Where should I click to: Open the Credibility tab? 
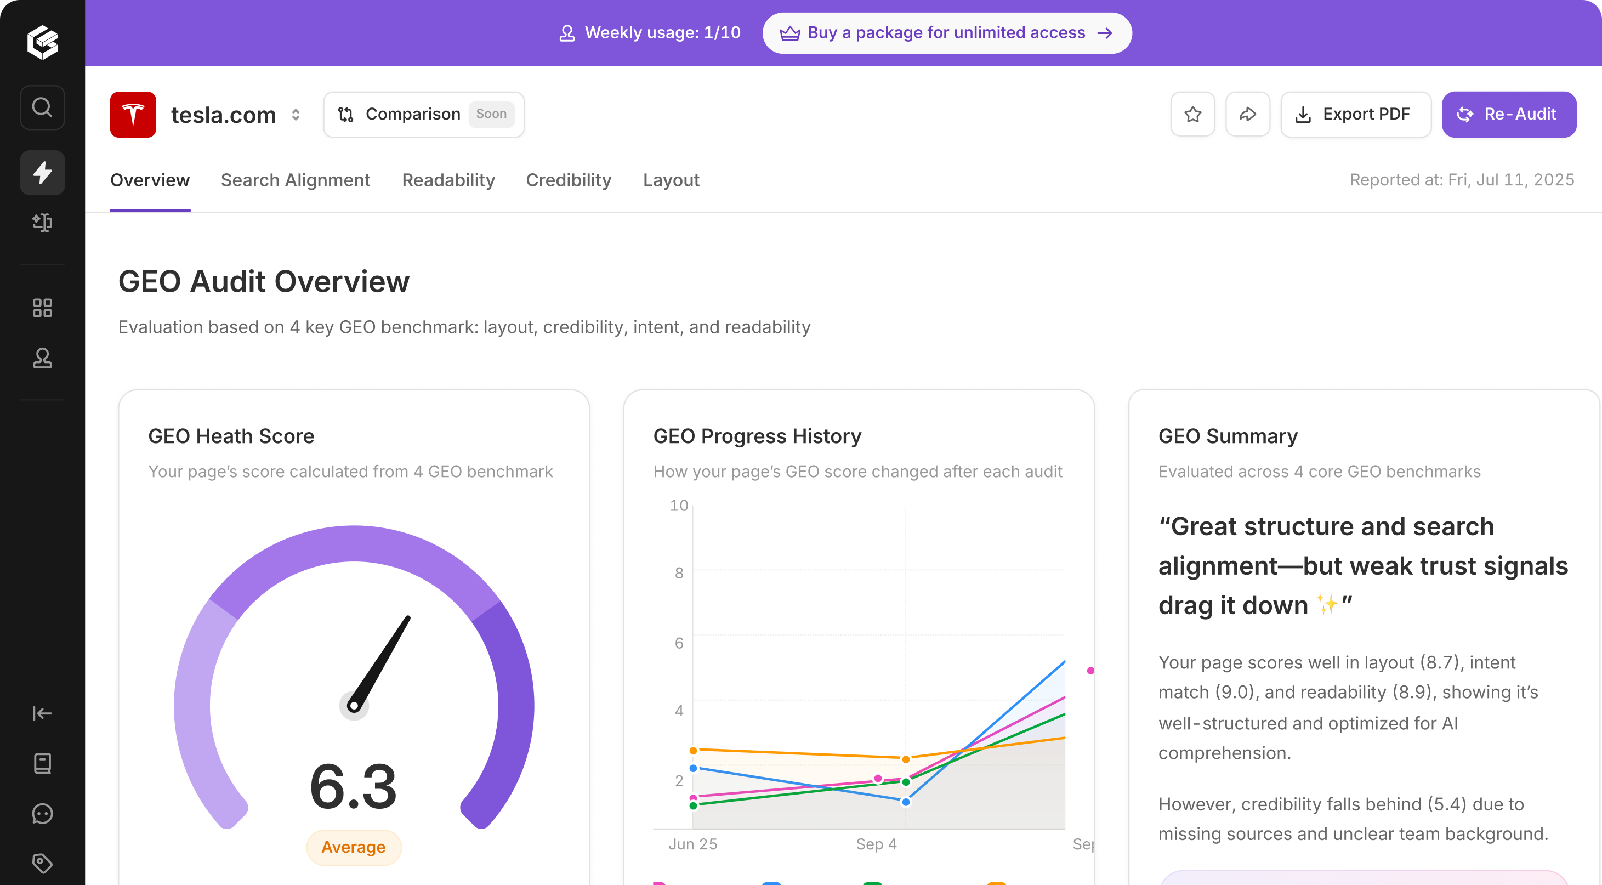coord(569,180)
